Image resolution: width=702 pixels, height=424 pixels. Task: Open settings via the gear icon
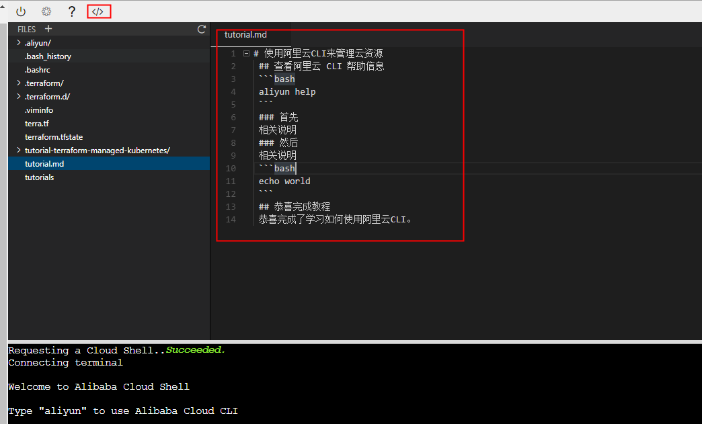pyautogui.click(x=46, y=11)
